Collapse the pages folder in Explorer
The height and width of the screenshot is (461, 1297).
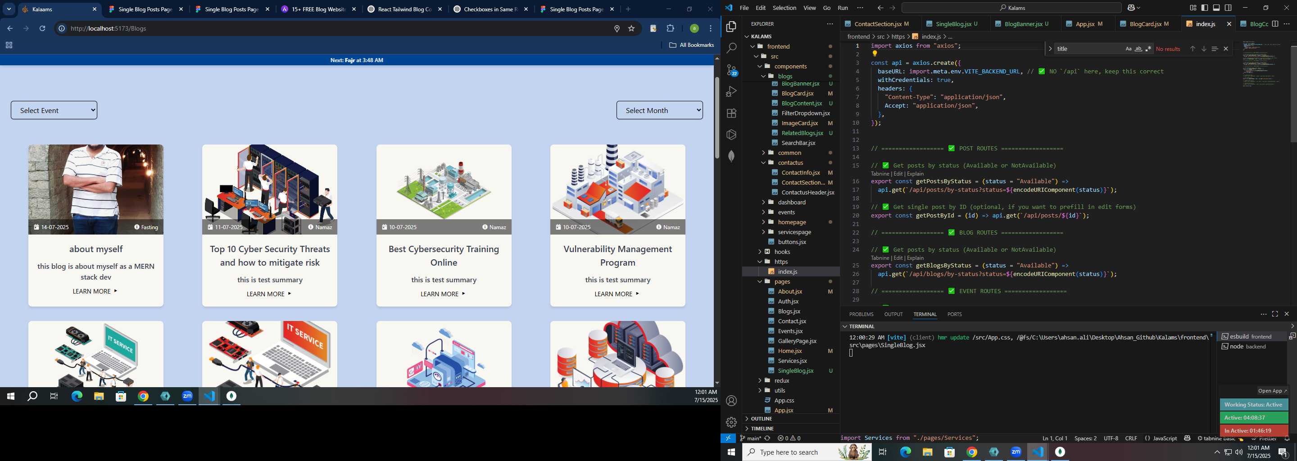coord(781,281)
